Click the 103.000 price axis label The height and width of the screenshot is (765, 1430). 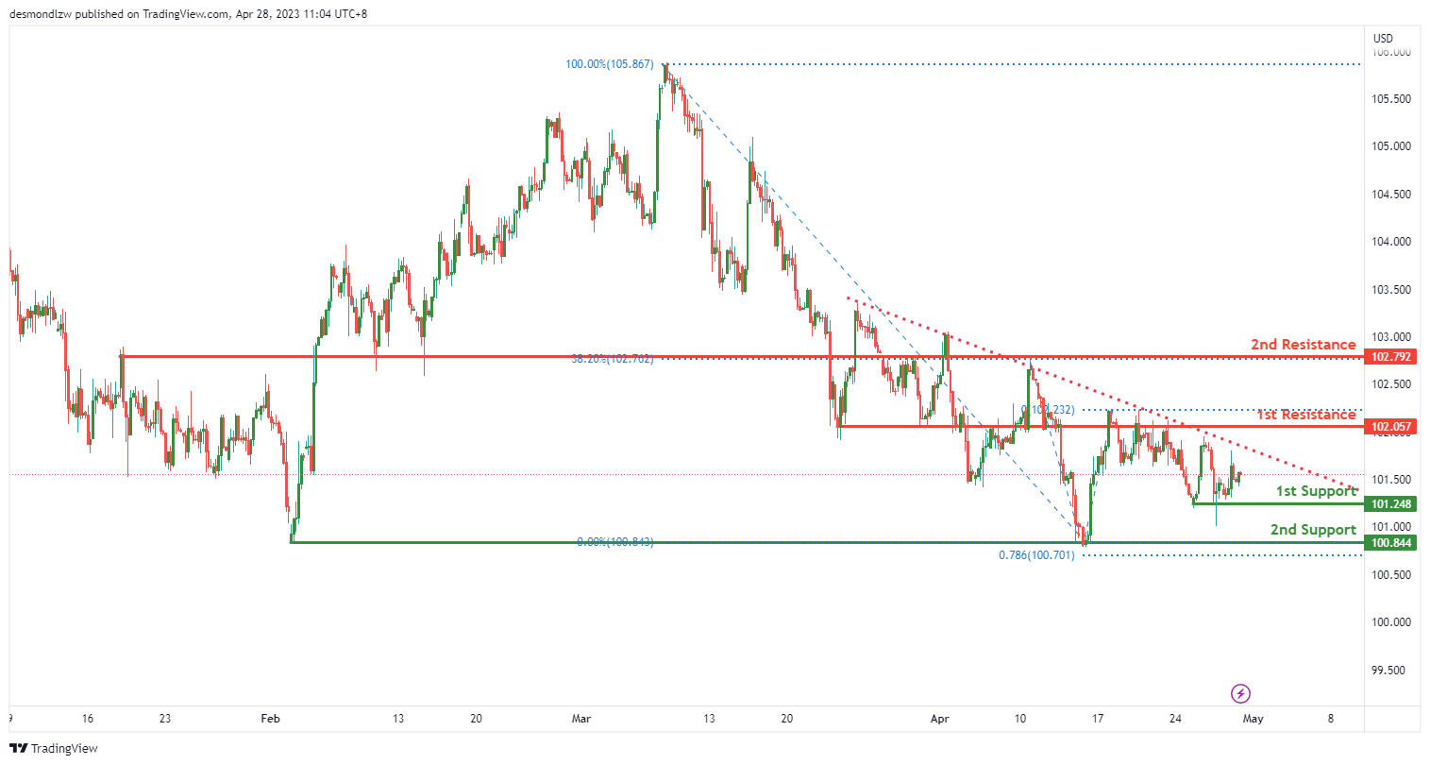point(1391,337)
